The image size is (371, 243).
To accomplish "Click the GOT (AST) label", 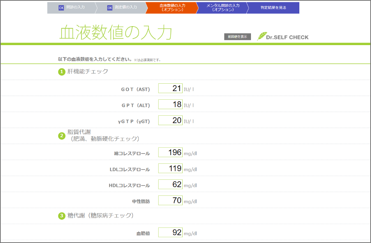I will tap(136, 89).
